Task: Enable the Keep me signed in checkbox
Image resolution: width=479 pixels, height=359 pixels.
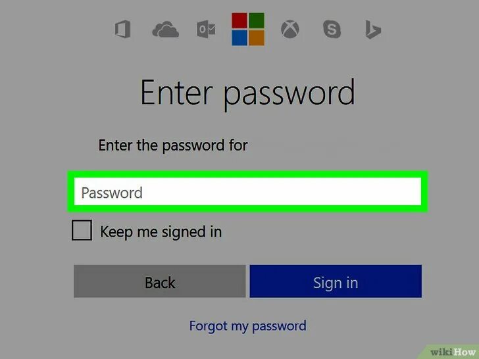Action: pos(82,230)
